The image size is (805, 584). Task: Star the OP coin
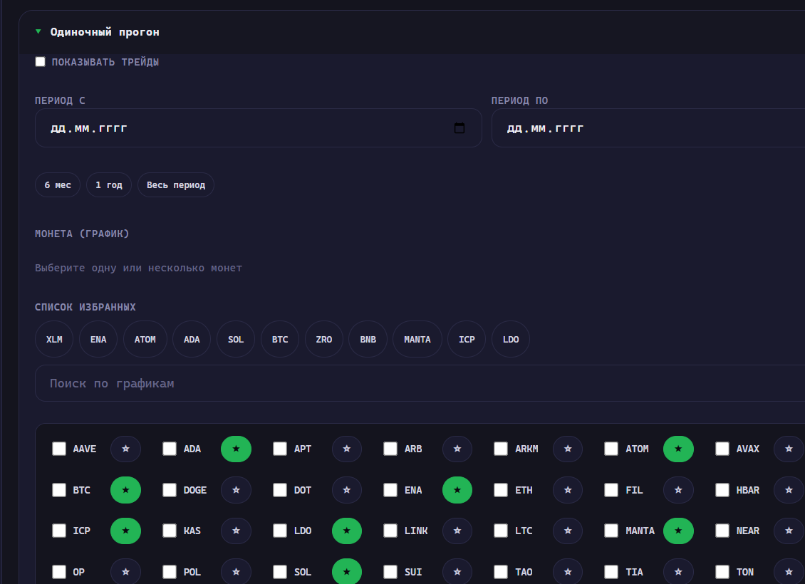click(x=126, y=571)
